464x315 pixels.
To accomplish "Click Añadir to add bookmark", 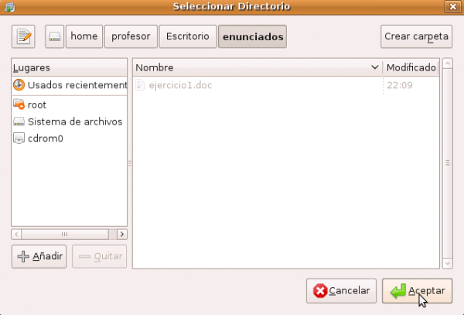I will [39, 256].
